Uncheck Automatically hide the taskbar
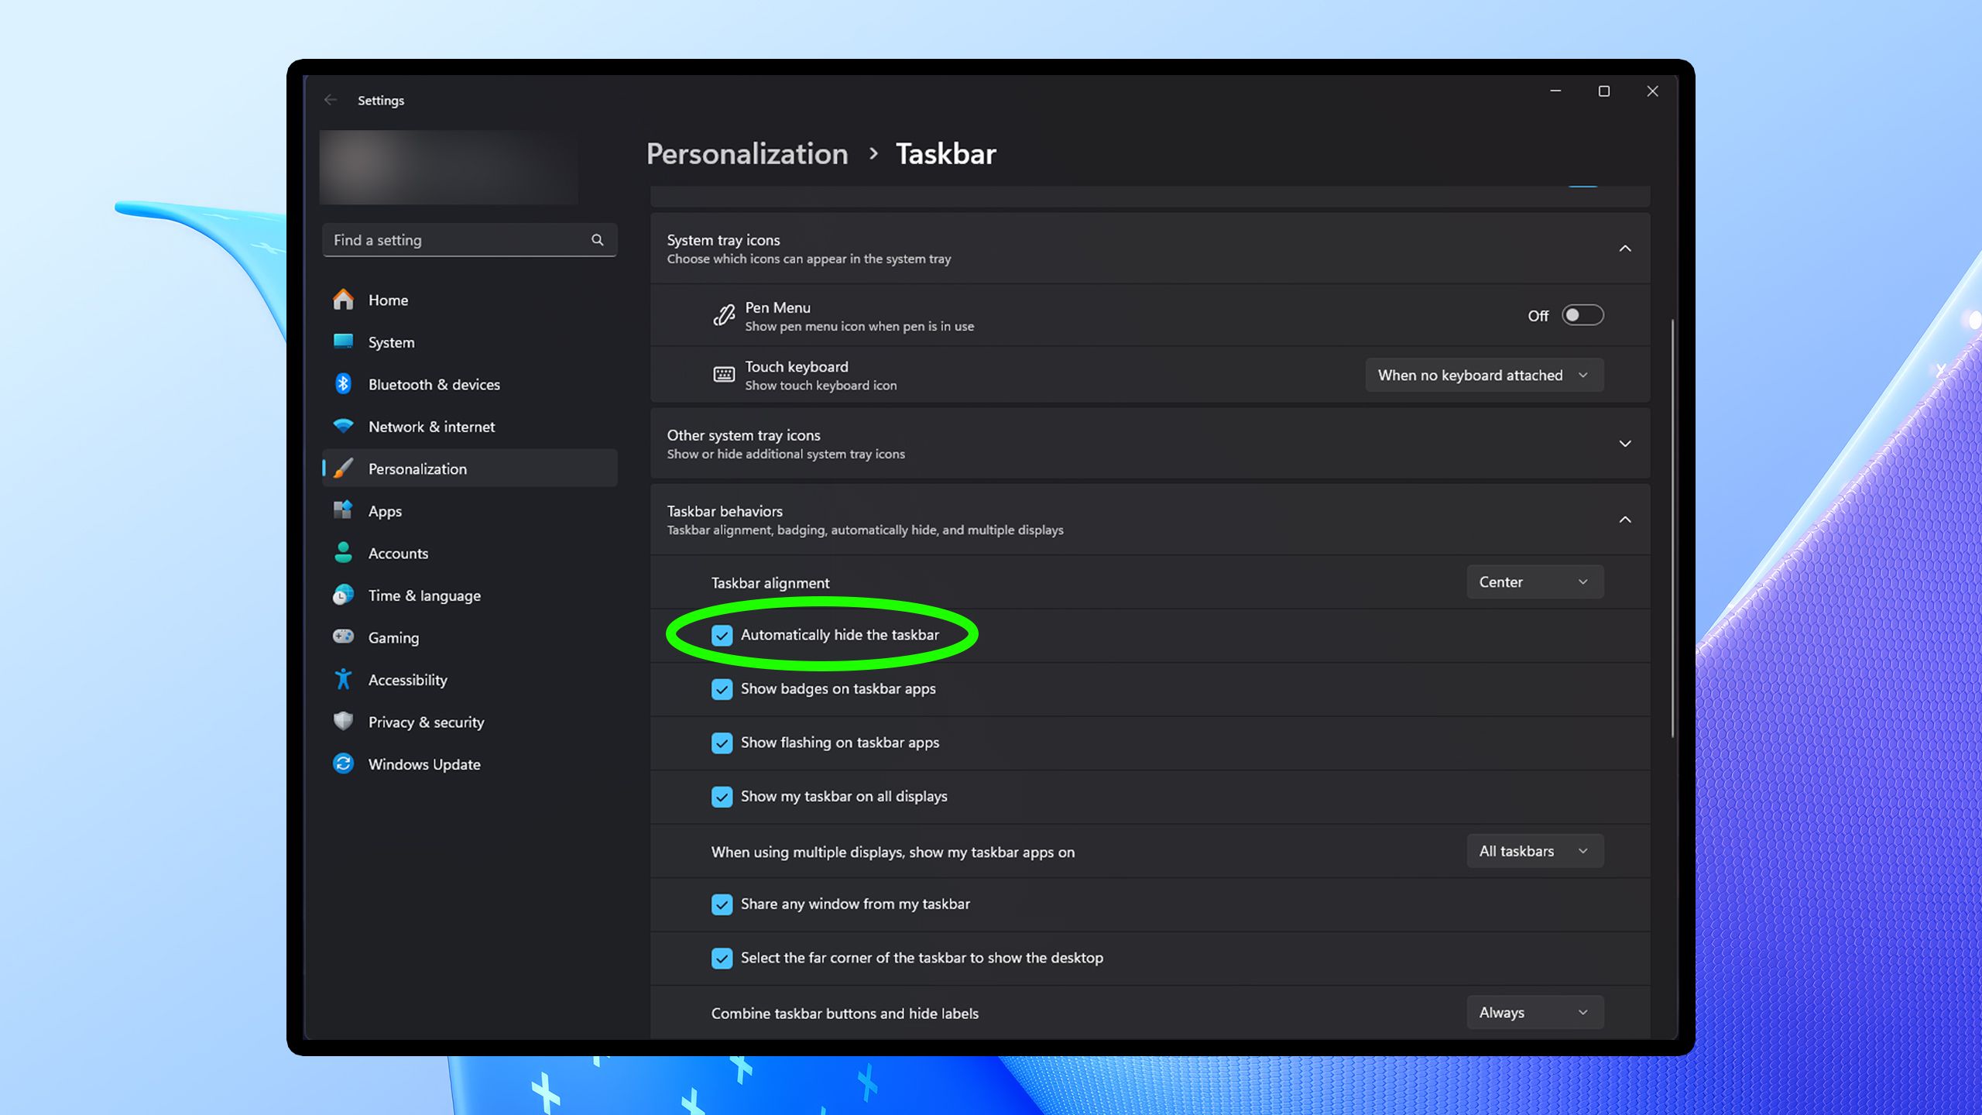The image size is (1982, 1115). tap(722, 636)
